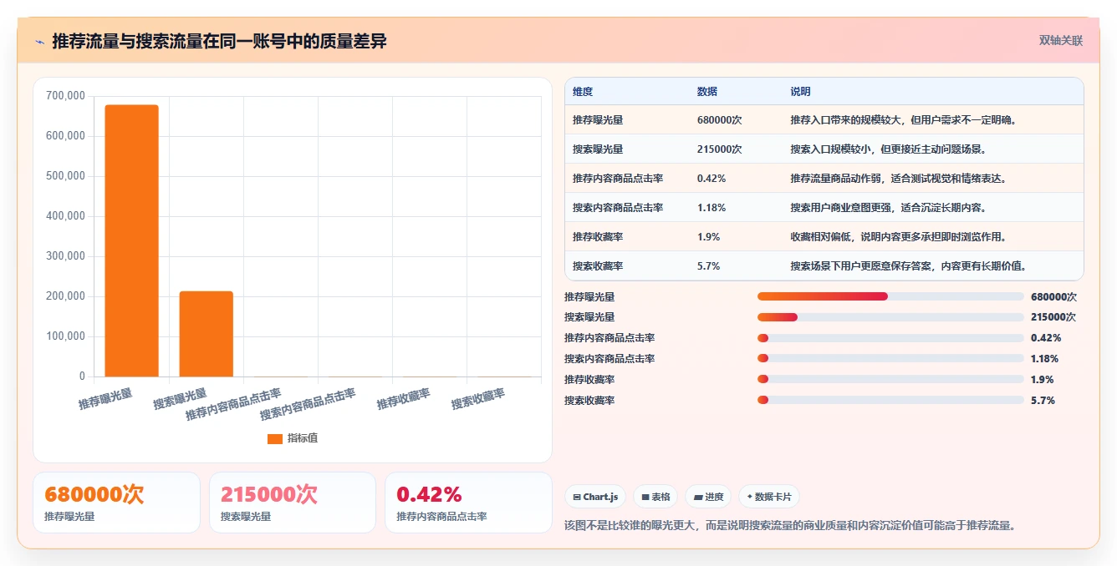Select table cell 搜索曝光量
This screenshot has height=566, width=1117.
pyautogui.click(x=598, y=149)
